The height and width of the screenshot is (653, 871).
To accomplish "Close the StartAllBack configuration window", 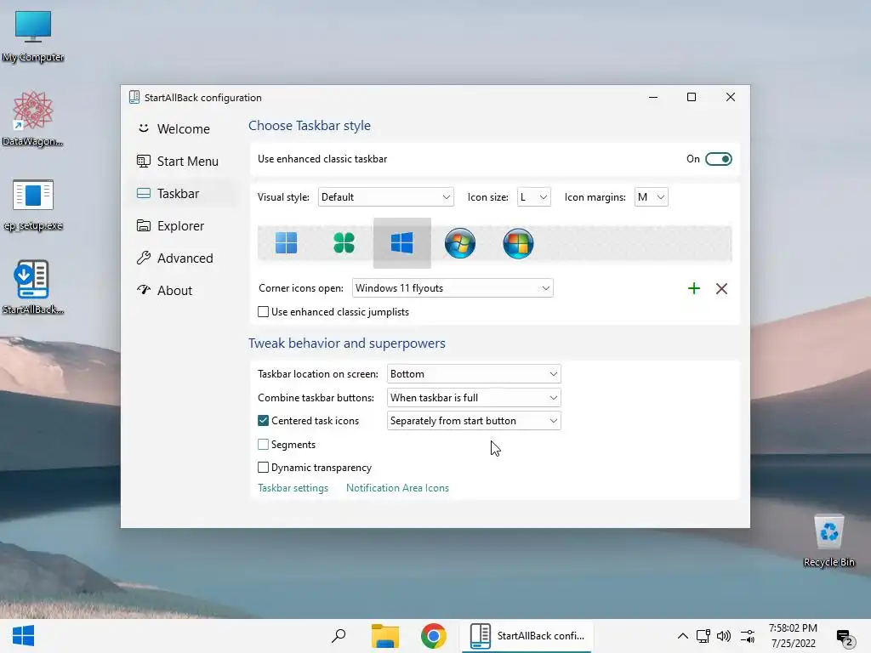I will (731, 97).
